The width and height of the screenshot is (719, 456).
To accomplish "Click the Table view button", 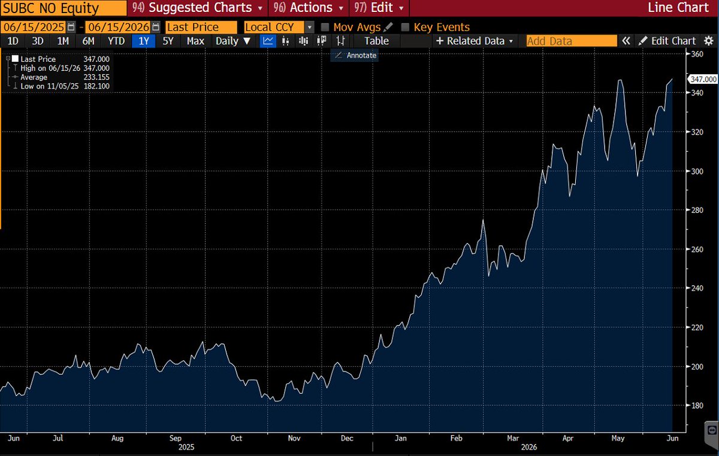I will [x=376, y=41].
